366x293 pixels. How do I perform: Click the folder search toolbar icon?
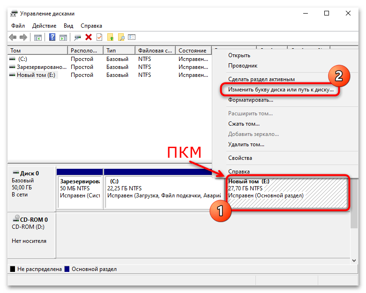121,37
